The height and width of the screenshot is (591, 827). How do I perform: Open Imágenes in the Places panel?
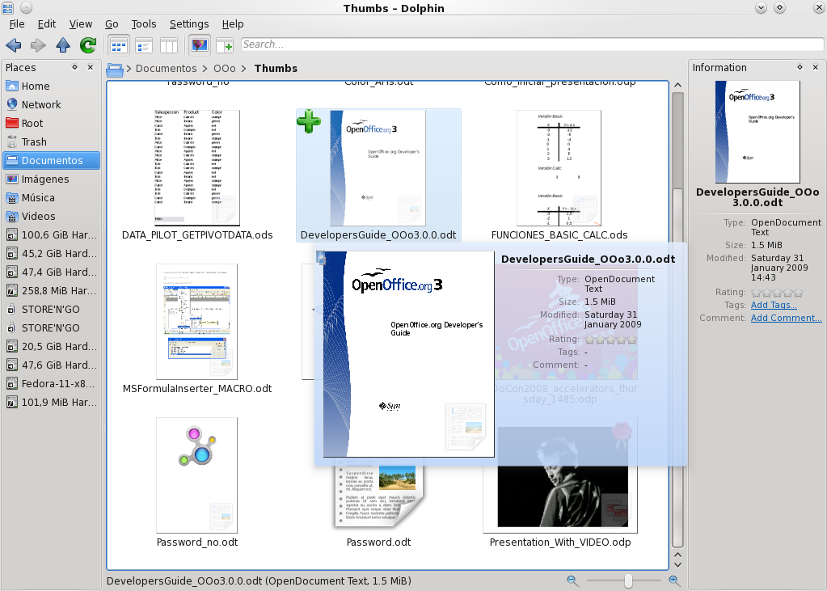point(51,179)
